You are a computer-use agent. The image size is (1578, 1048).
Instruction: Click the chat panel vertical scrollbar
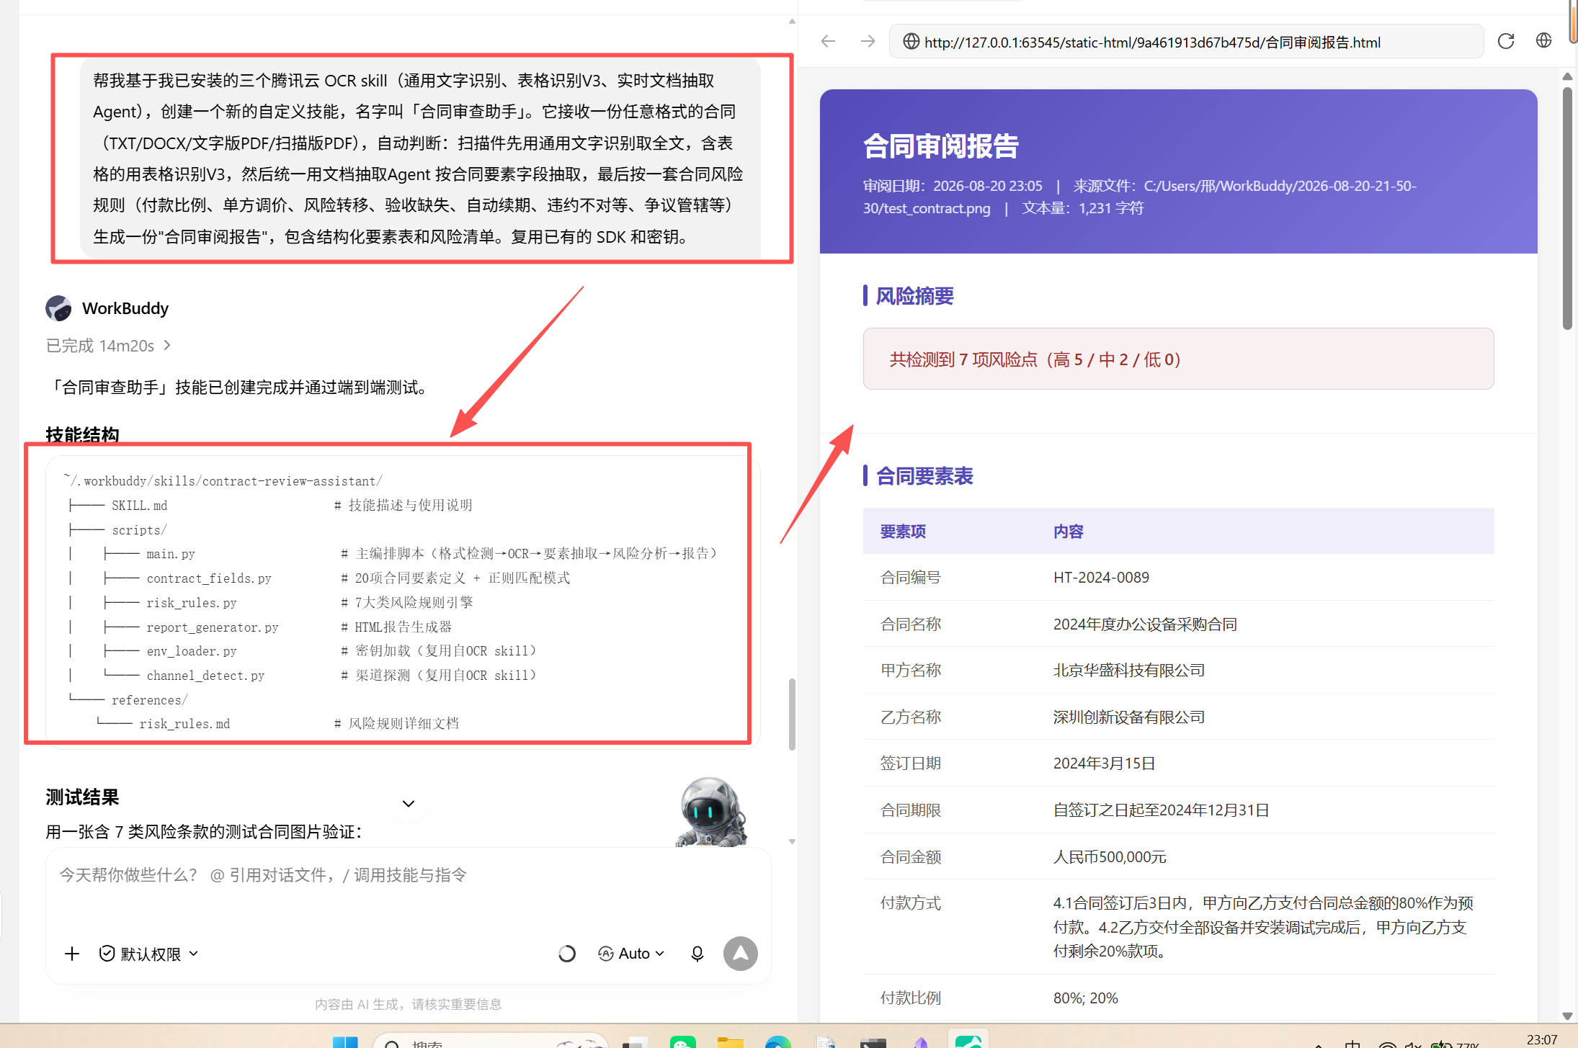792,714
